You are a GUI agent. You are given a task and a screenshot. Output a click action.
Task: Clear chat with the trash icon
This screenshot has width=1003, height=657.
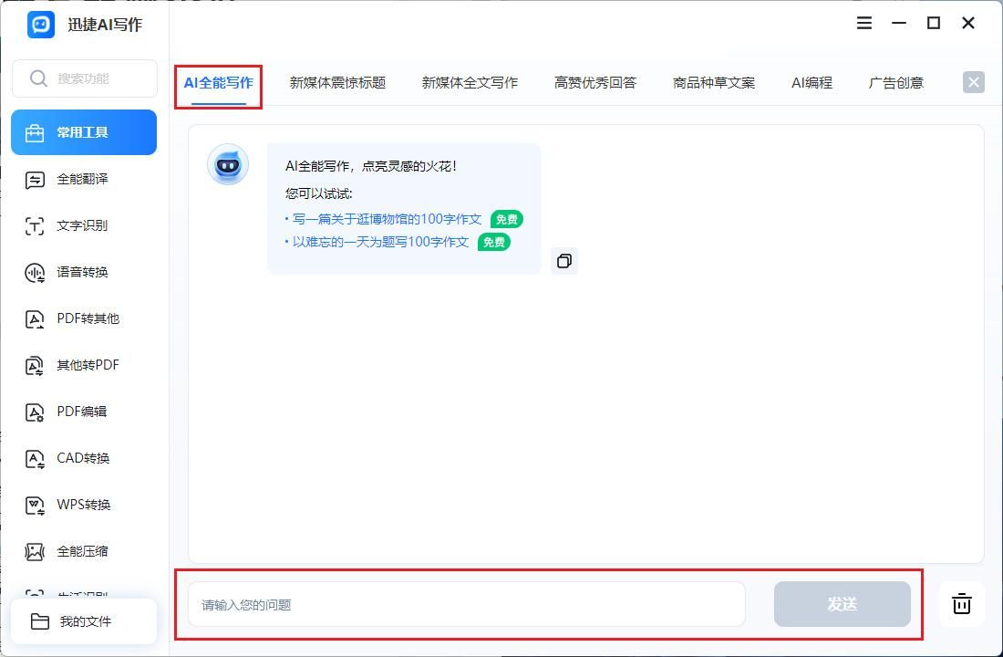click(x=961, y=604)
